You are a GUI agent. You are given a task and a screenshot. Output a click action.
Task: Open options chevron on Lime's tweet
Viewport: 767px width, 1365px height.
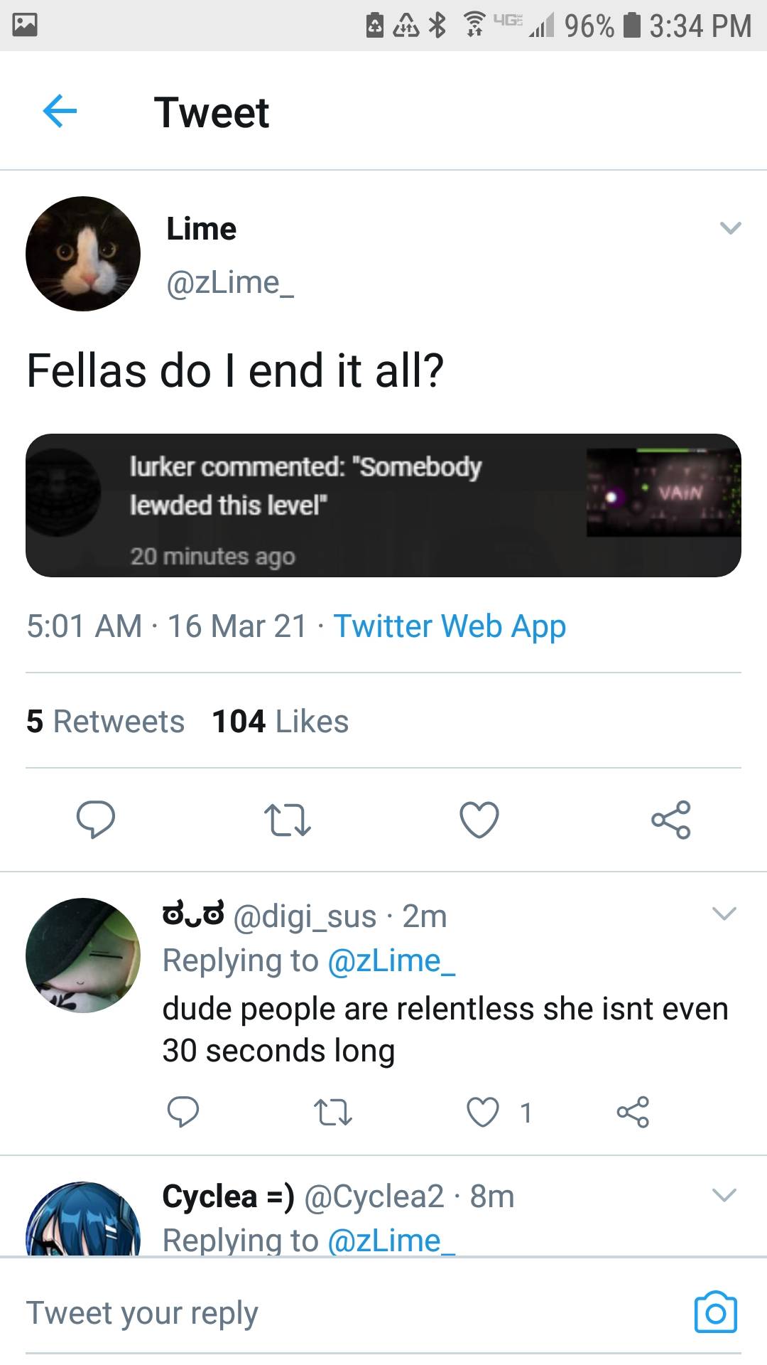point(730,228)
